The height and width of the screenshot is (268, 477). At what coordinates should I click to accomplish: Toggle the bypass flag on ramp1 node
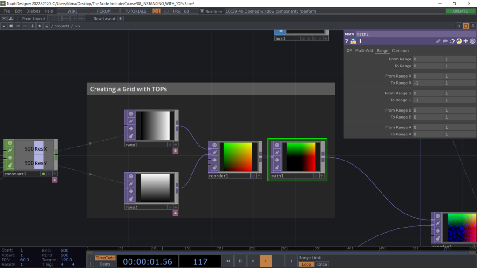tap(131, 128)
